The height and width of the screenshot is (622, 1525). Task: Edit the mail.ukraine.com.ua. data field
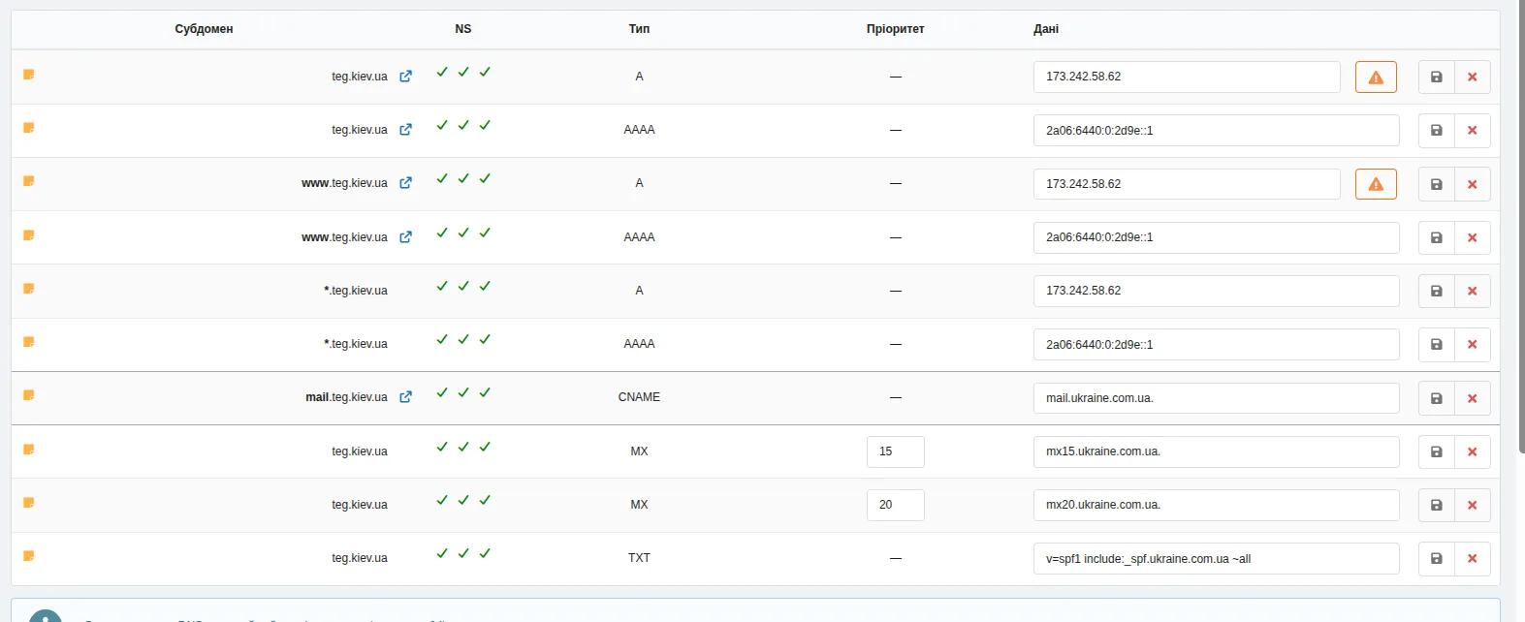pyautogui.click(x=1217, y=398)
